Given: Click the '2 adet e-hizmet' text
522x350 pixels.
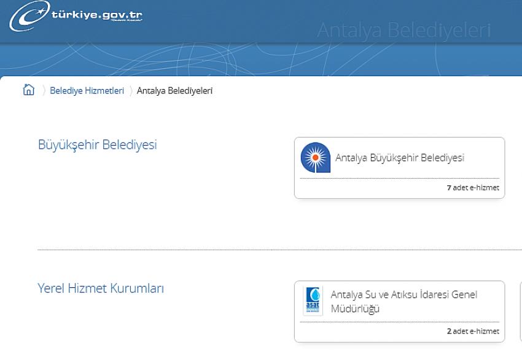Looking at the screenshot, I should [x=473, y=331].
